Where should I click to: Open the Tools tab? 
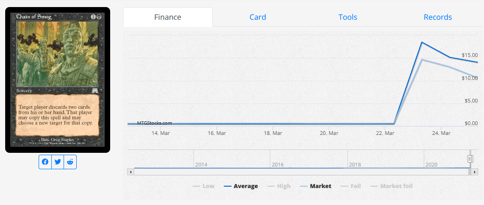[347, 17]
